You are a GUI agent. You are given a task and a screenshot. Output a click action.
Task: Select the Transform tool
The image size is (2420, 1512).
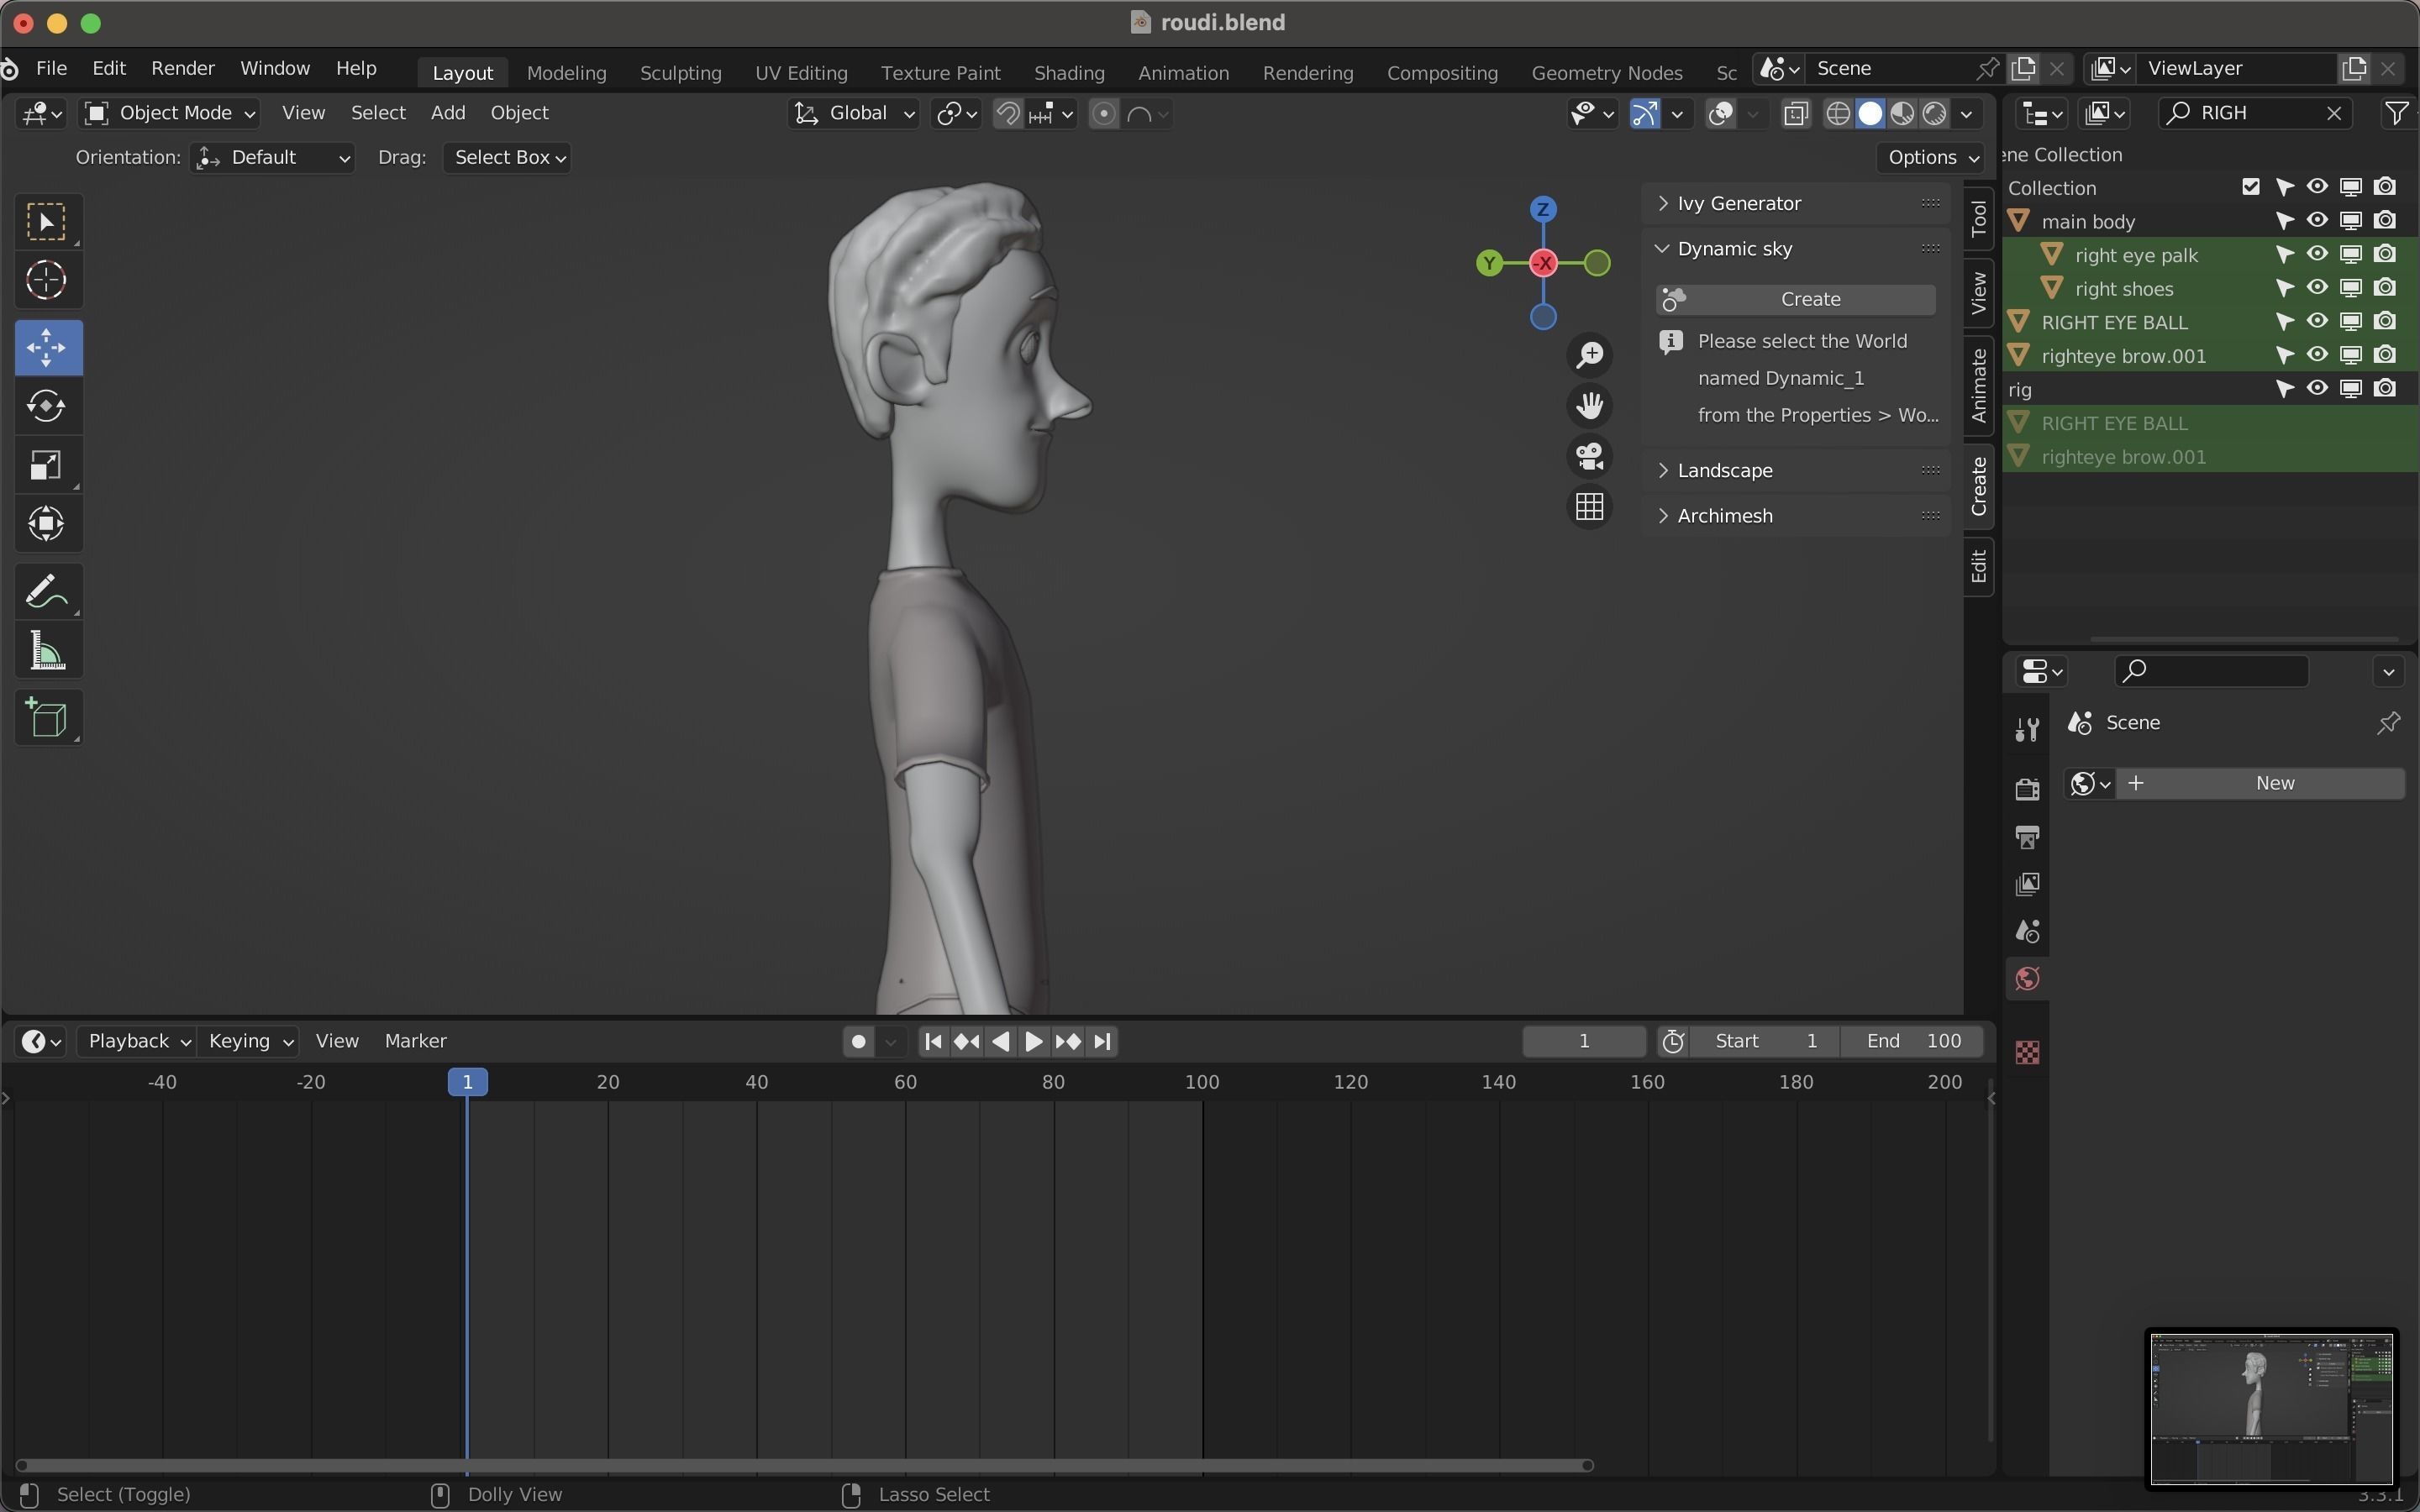coord(47,523)
